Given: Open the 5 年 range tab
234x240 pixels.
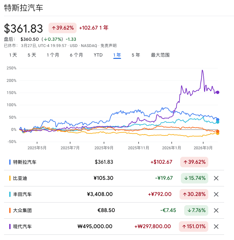Looking at the screenshot, I should pos(136,55).
